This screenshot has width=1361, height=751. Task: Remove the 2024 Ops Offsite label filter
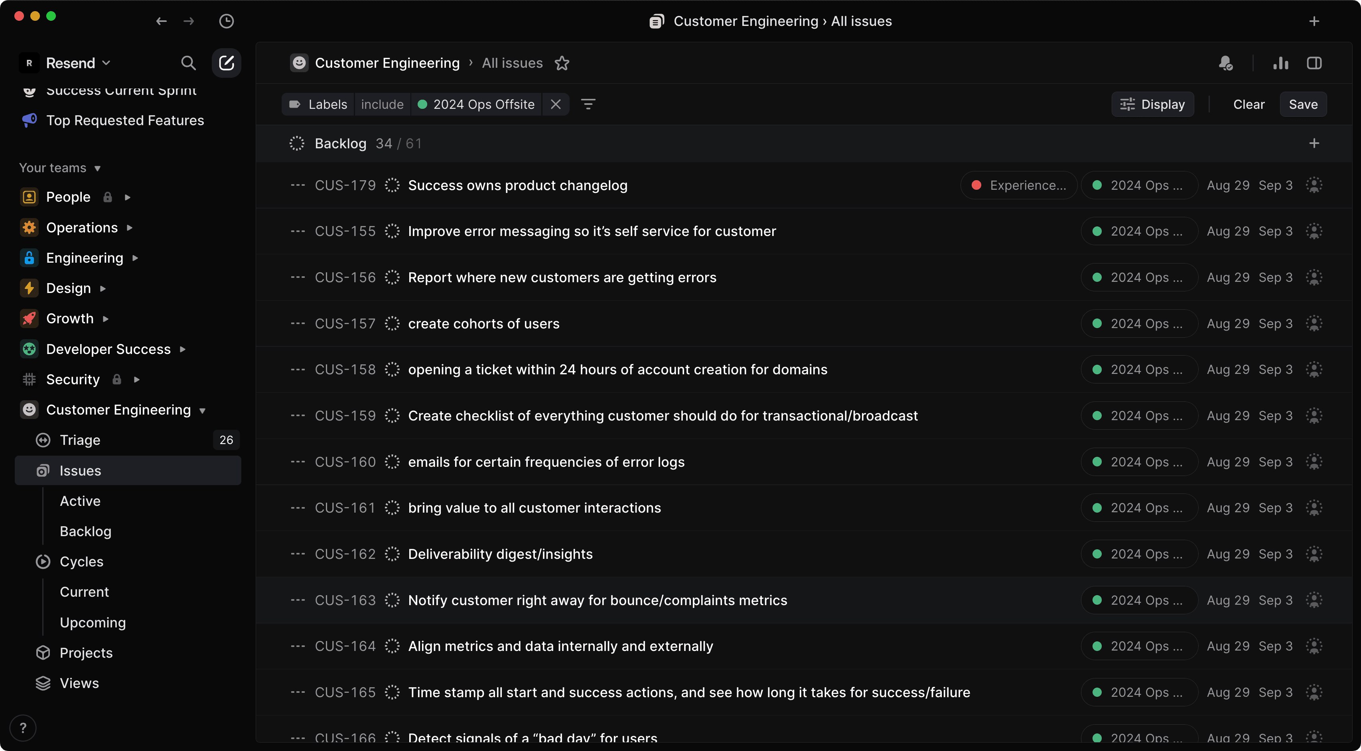(555, 104)
